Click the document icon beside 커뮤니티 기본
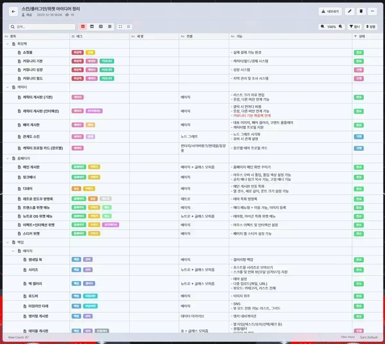This screenshot has width=385, height=344. pos(19,61)
